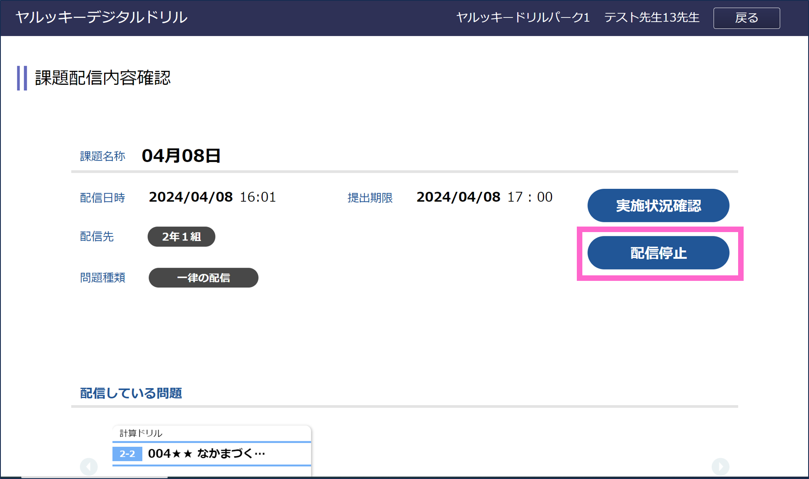Click the 配信している問題 section heading
Image resolution: width=809 pixels, height=479 pixels.
click(x=131, y=393)
